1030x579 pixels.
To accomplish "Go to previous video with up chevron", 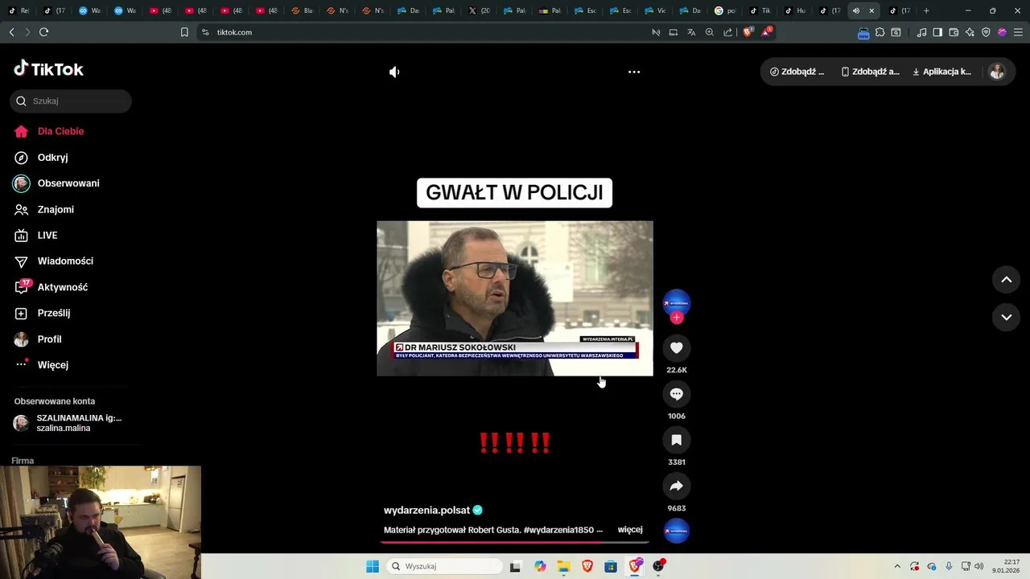I will (1006, 279).
